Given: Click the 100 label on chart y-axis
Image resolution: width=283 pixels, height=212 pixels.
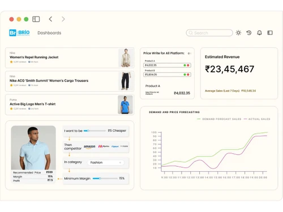Looking at the screenshot, I should pyautogui.click(x=154, y=132).
